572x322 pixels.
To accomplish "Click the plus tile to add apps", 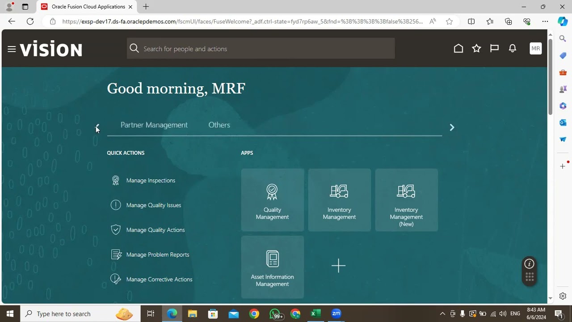I will [339, 266].
